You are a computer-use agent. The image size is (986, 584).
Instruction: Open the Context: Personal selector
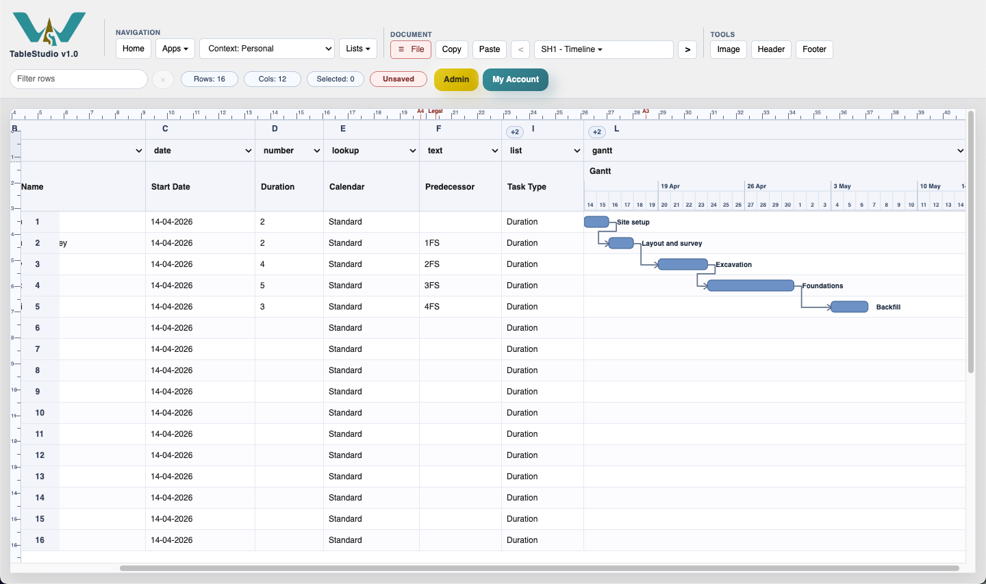point(267,49)
